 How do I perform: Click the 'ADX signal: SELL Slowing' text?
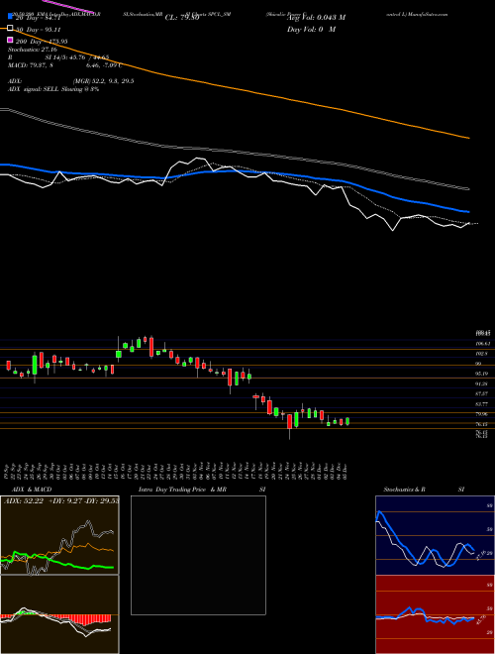tap(53, 89)
